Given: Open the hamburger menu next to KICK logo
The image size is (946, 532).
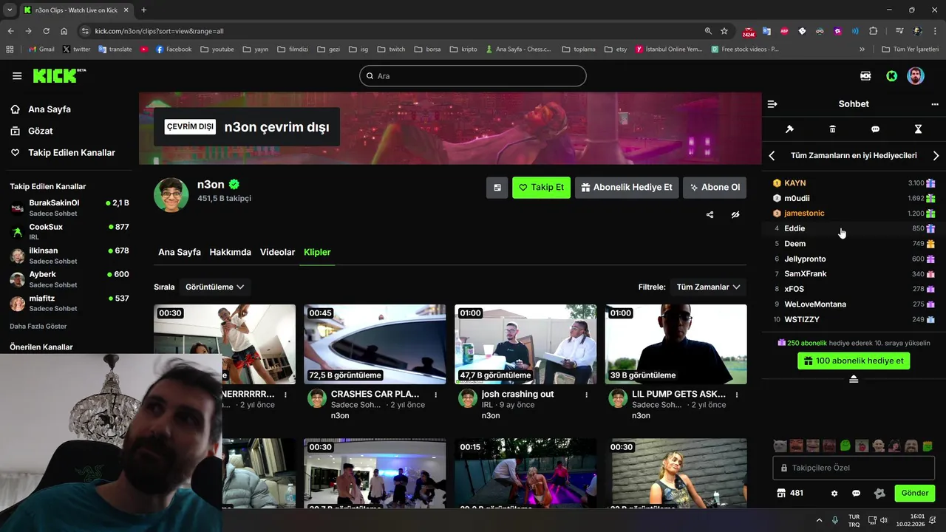Looking at the screenshot, I should click(17, 76).
